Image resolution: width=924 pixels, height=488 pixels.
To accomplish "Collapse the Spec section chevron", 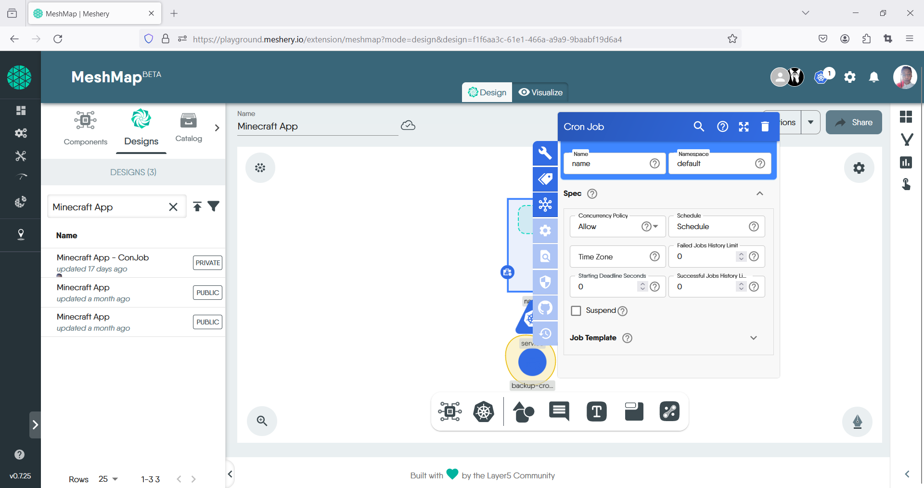I will point(759,193).
